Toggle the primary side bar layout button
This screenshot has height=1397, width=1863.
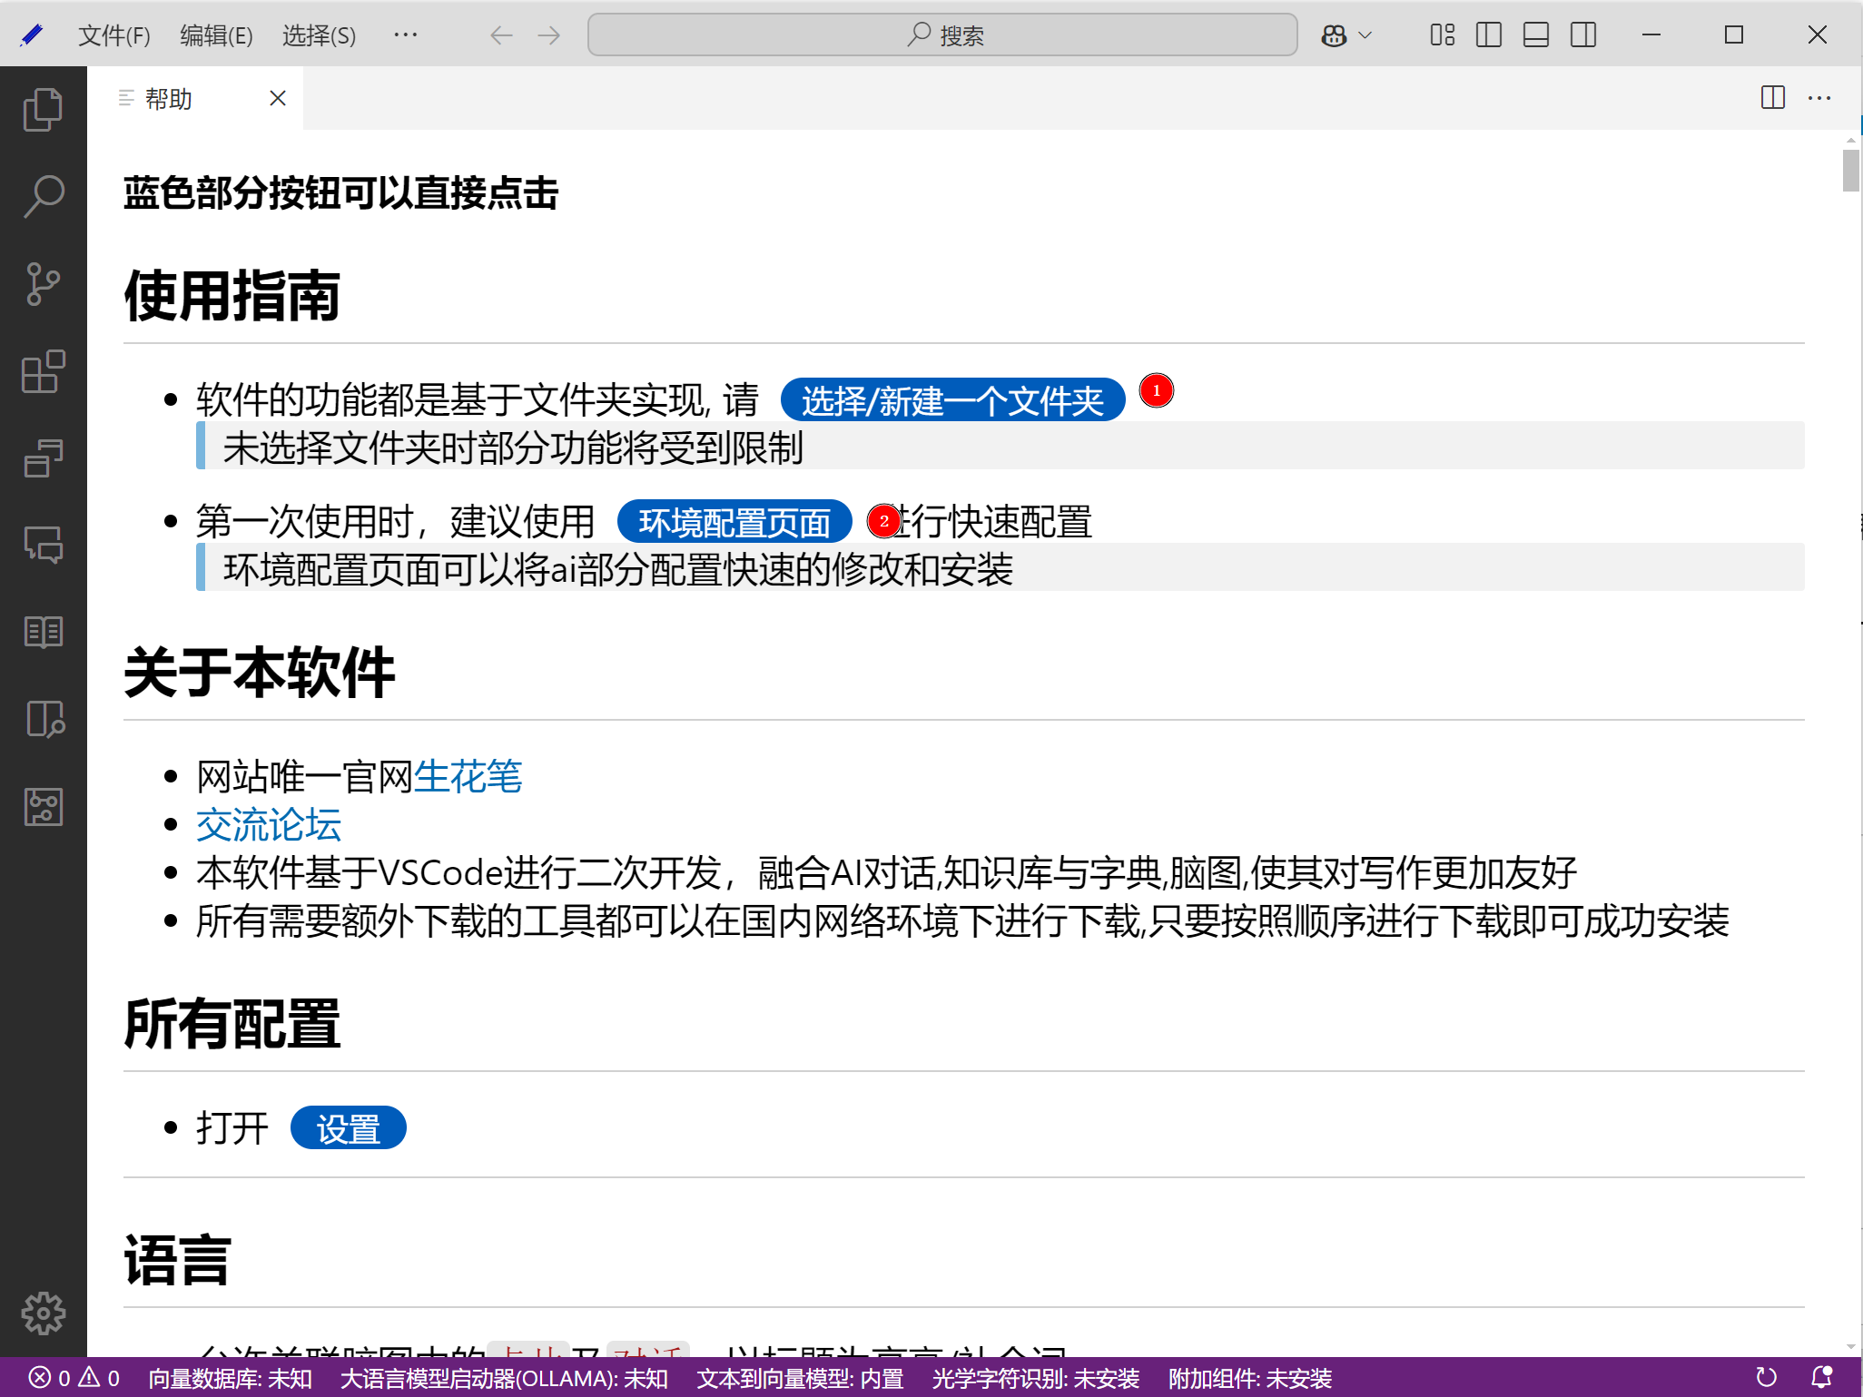pos(1489,35)
